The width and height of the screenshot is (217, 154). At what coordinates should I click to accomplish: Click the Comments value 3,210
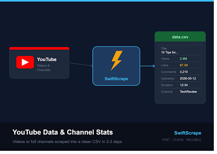point(183,72)
